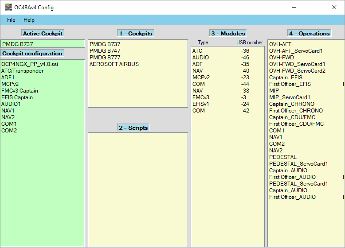Pick FMCv3 Captain configuration item

tap(20, 91)
